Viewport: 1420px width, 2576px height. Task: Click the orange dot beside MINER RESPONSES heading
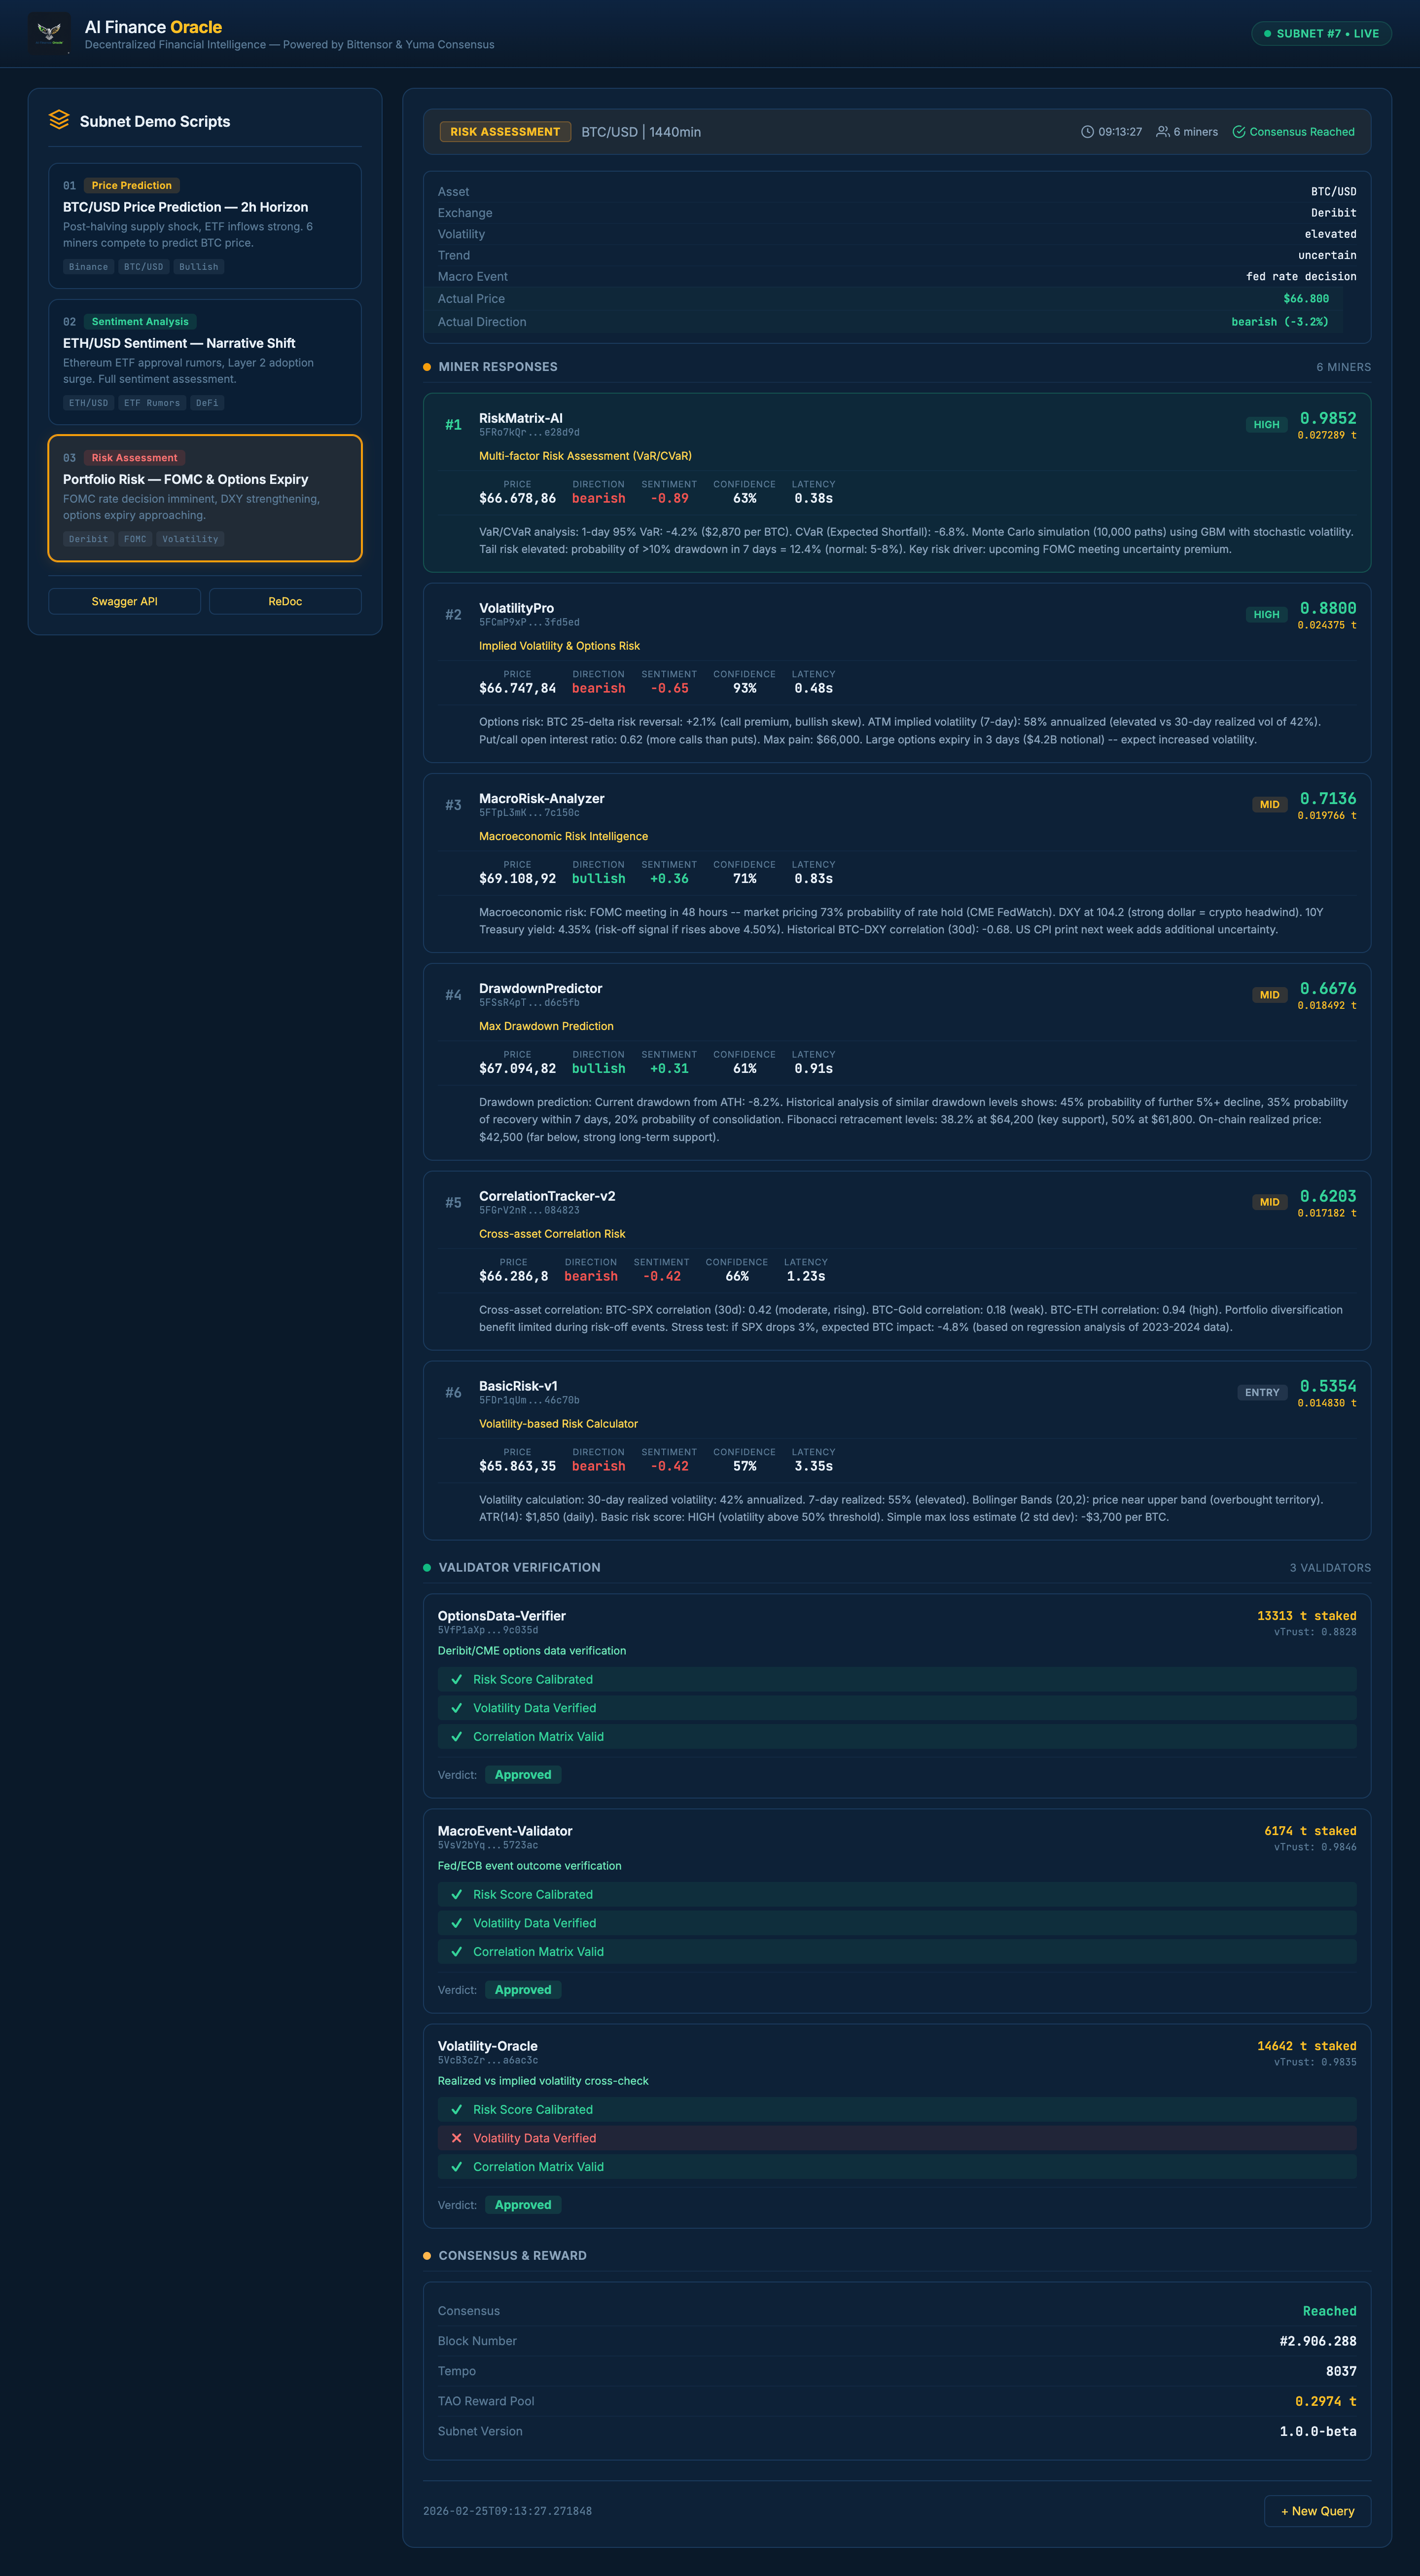pos(427,367)
